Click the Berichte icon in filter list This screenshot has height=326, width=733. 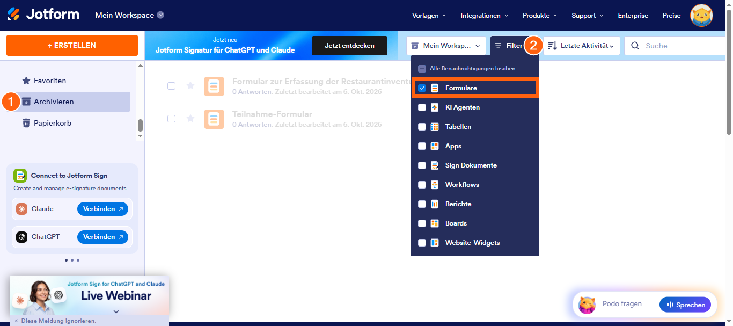[x=435, y=204]
